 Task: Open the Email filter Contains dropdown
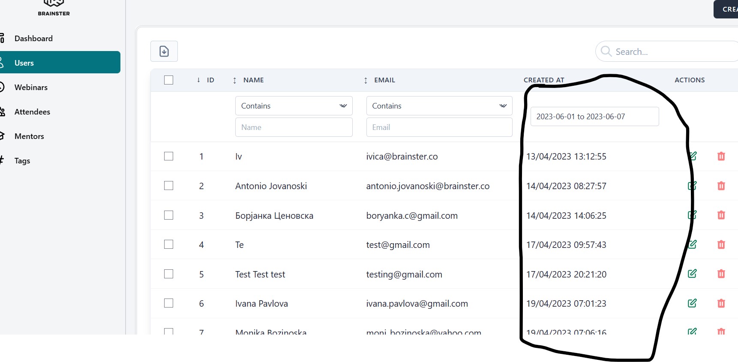[x=439, y=106]
